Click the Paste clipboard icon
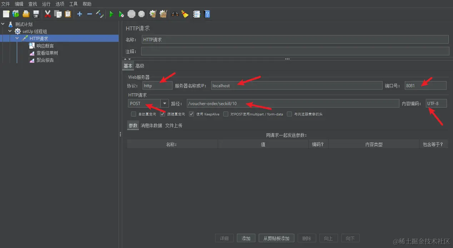The image size is (453, 248). point(68,14)
